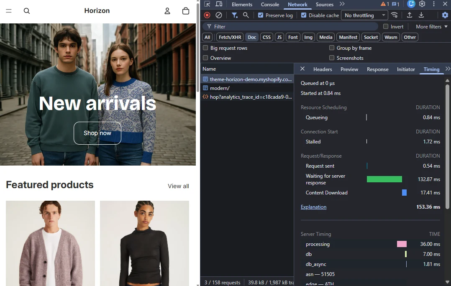Open the grey cardigan product thumbnail

(50, 243)
